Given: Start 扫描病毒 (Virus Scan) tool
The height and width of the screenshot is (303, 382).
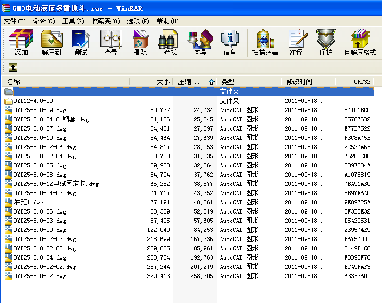Looking at the screenshot, I should point(265,42).
